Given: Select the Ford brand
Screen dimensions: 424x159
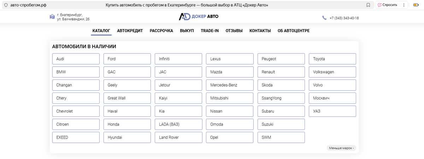Looking at the screenshot, I should [x=127, y=59].
